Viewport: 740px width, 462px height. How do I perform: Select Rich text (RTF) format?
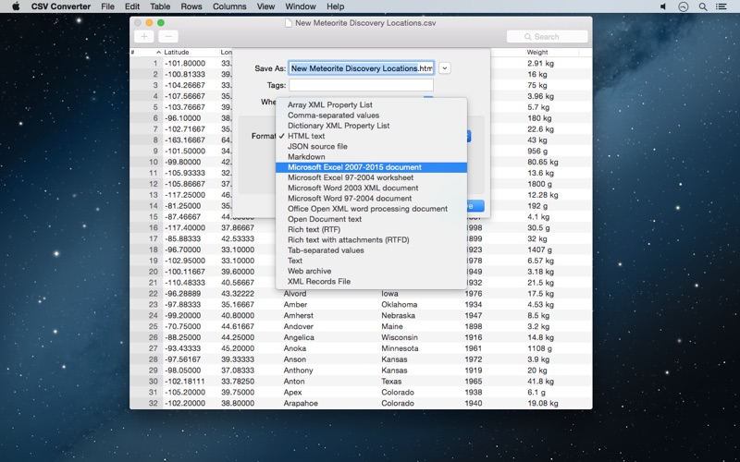click(372, 229)
